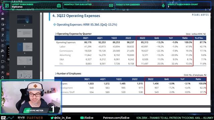
Task: Click the webcam overlay of the streamer
Action: coord(31,97)
